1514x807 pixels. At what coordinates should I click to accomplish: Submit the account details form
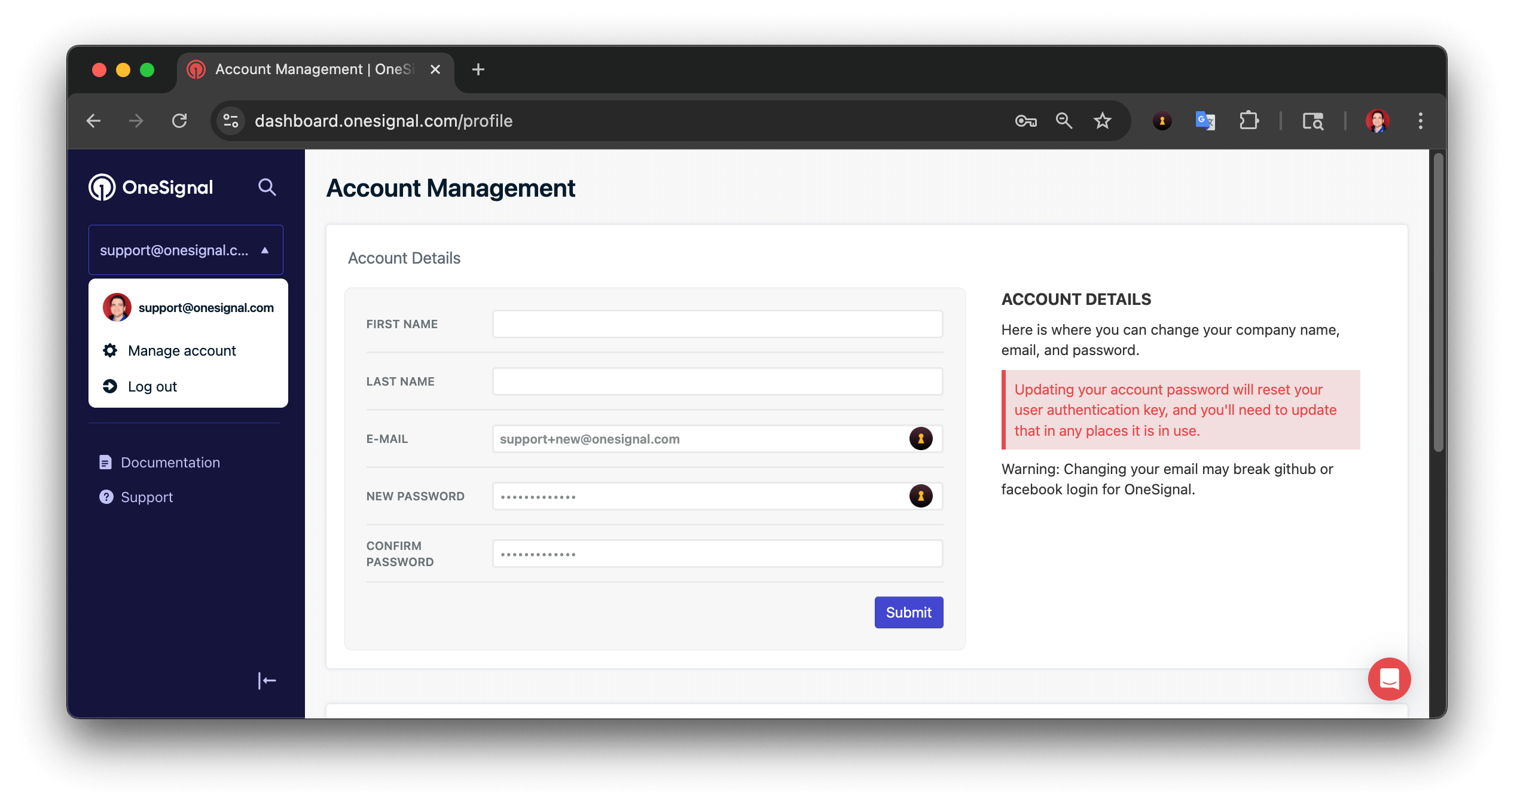908,612
